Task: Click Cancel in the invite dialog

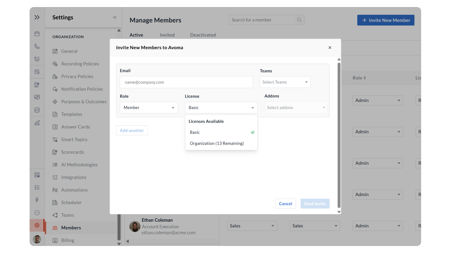Action: 285,203
